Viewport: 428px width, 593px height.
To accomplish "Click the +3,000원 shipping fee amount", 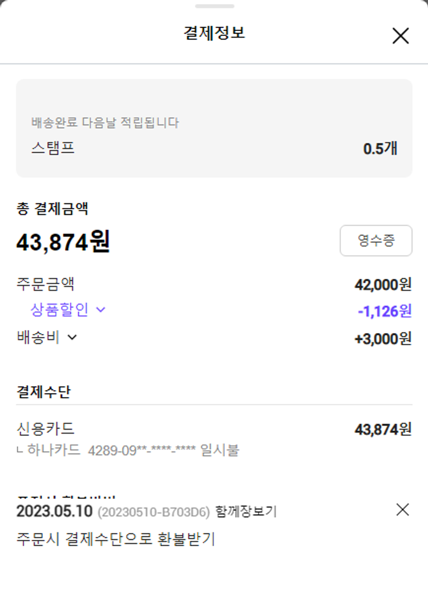I will 382,339.
